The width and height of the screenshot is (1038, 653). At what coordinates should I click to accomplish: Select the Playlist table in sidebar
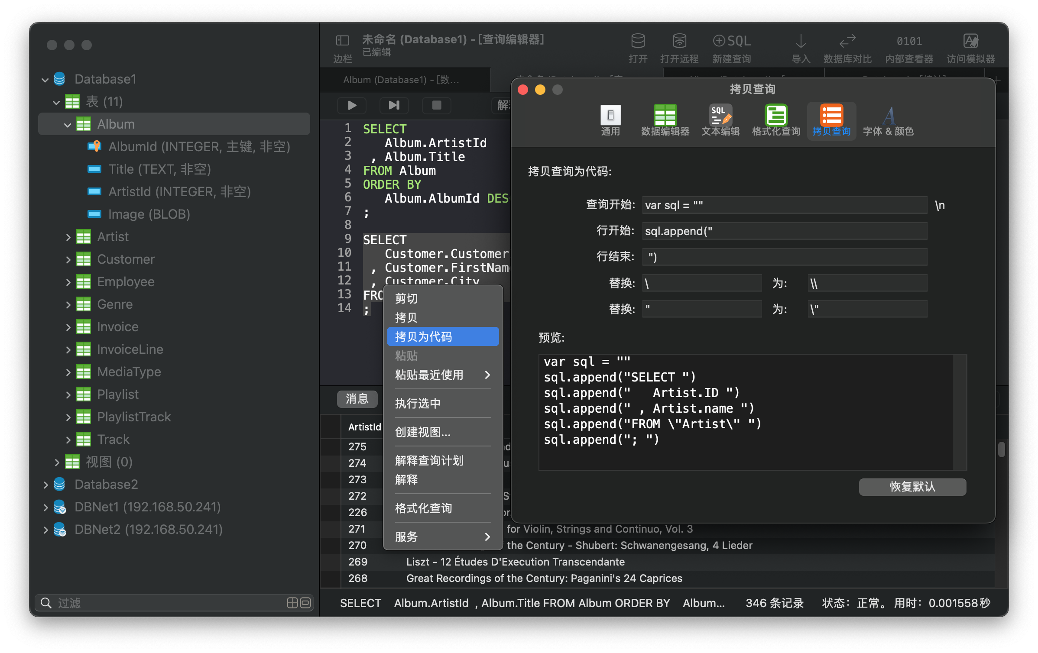118,394
